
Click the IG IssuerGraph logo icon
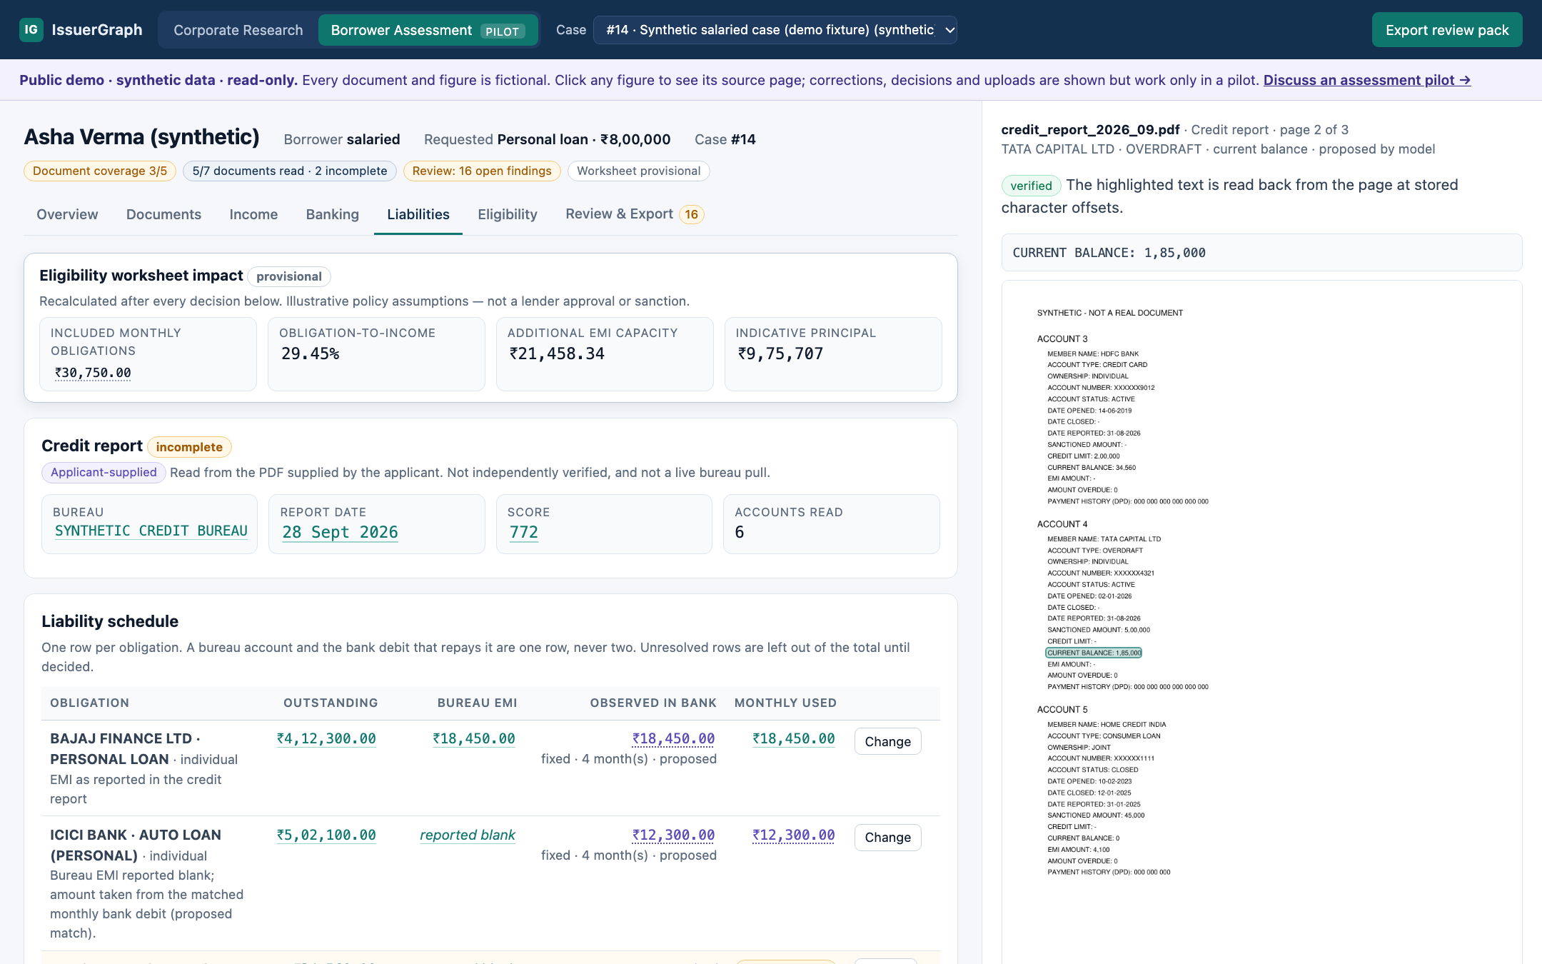(x=31, y=29)
